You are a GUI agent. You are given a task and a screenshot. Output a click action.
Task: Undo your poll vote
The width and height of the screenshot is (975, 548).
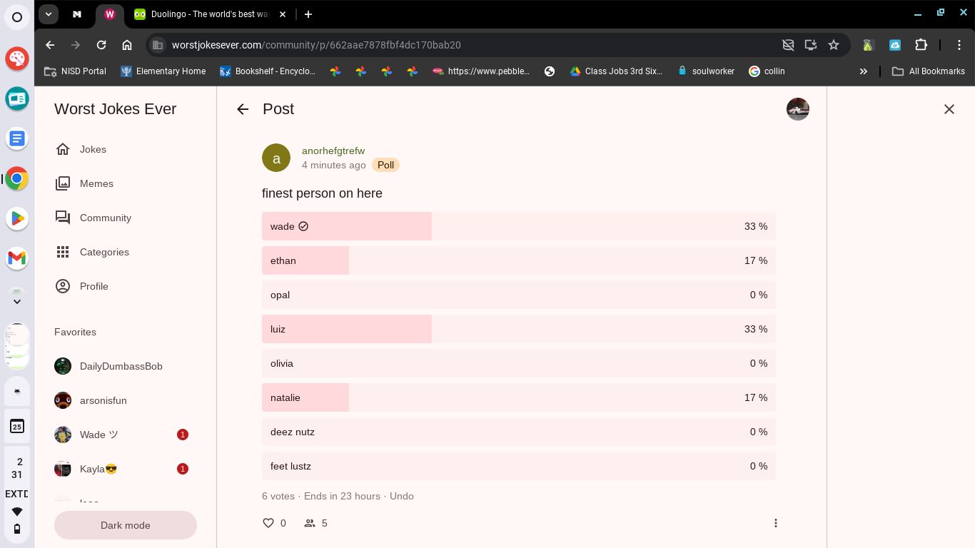pos(401,496)
